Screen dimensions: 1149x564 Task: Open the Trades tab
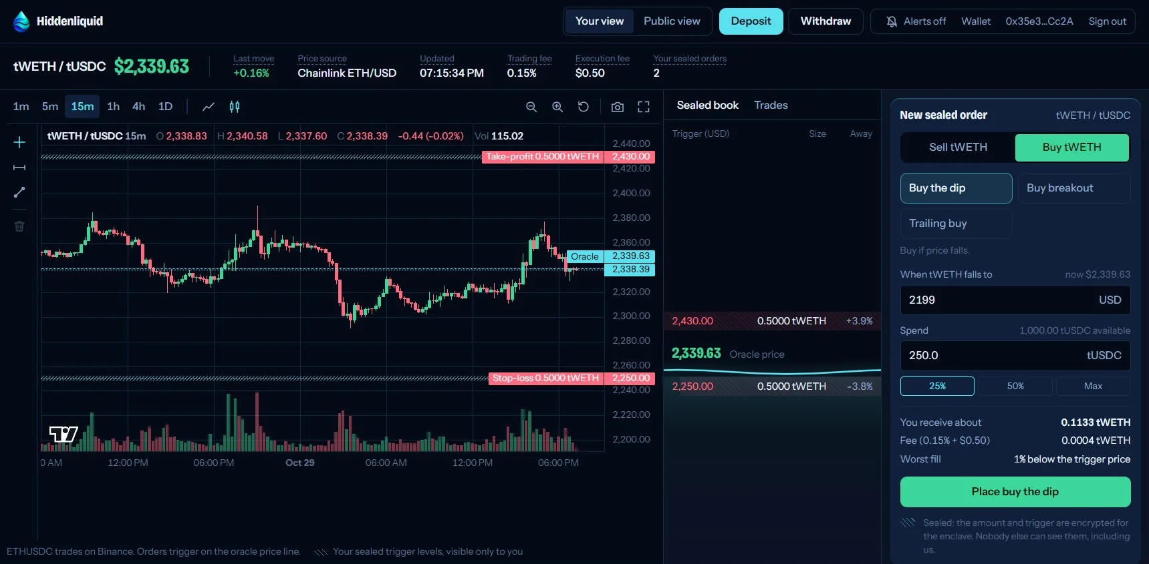tap(771, 105)
